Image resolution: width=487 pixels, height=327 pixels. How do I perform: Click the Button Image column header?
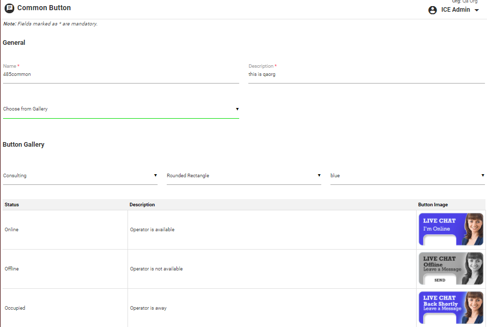click(433, 205)
